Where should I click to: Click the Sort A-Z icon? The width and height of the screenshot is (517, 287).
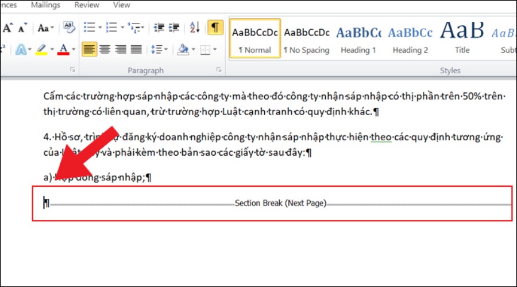point(195,27)
